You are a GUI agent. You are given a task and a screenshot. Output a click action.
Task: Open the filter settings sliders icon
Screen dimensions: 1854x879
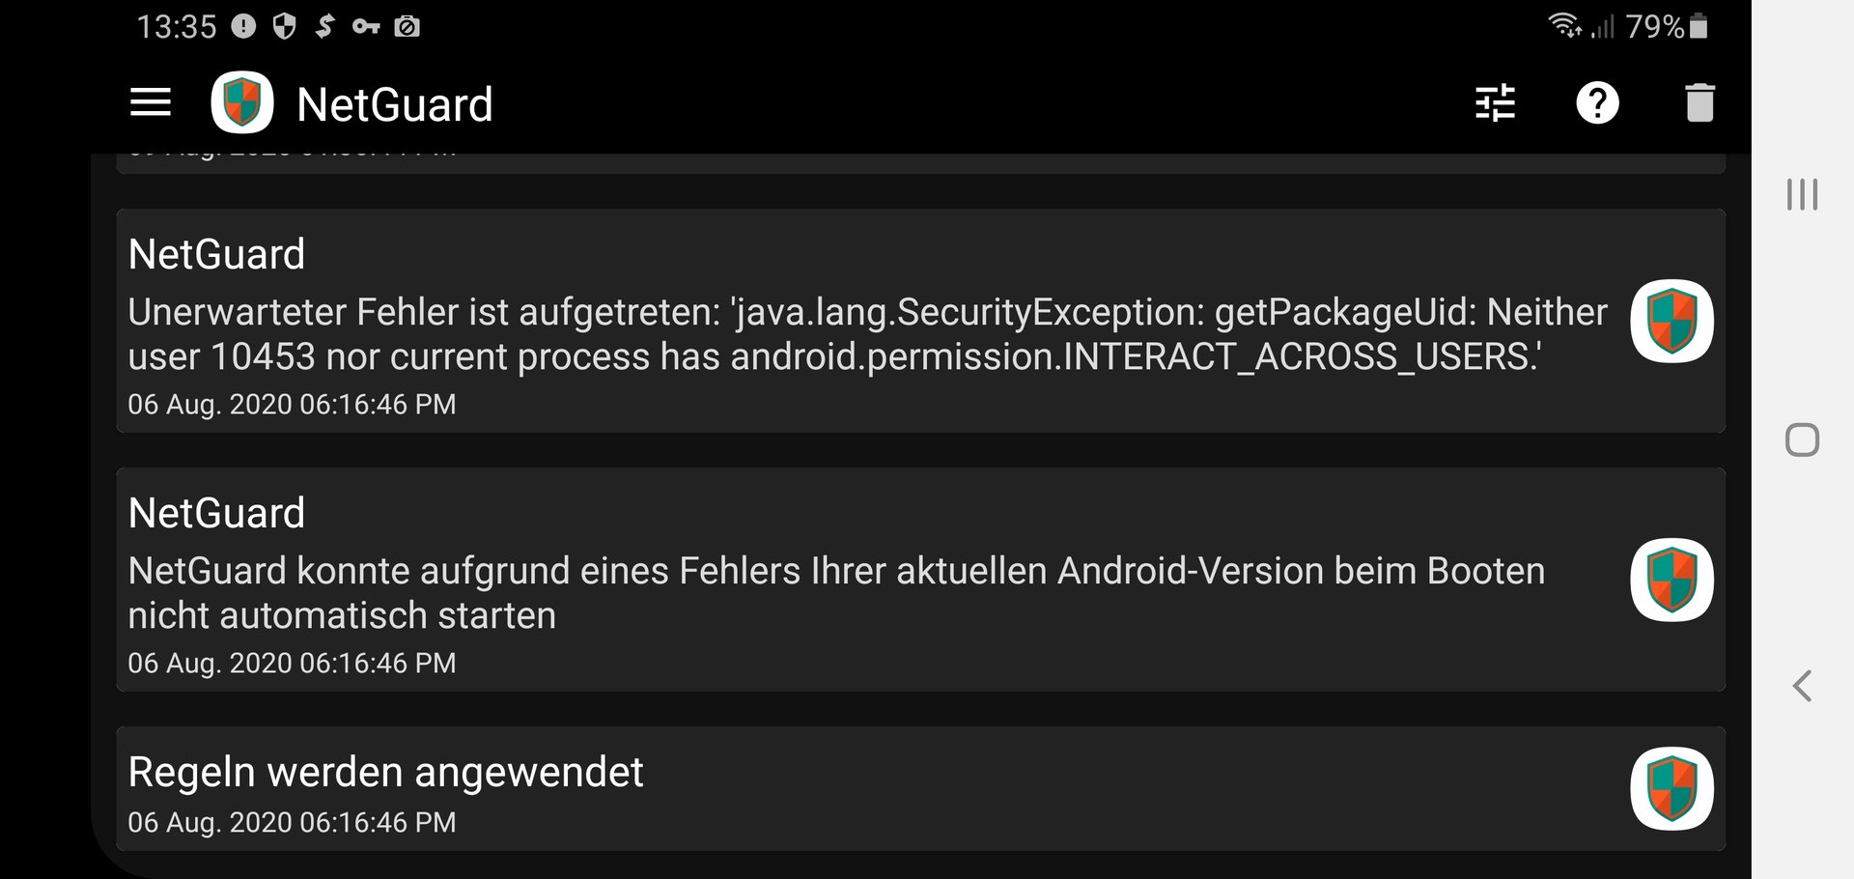pyautogui.click(x=1495, y=102)
